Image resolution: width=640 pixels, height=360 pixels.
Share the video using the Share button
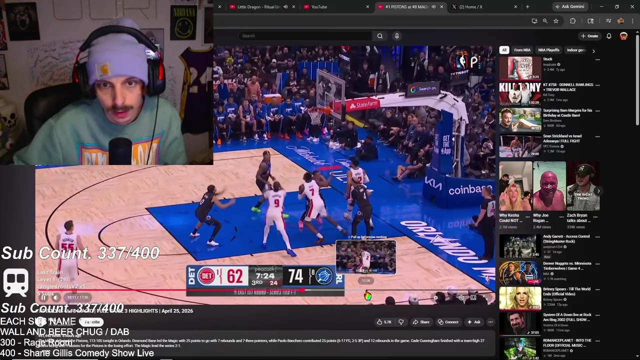[x=421, y=322]
